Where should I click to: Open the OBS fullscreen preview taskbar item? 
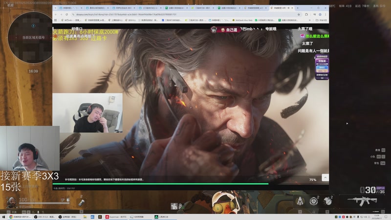point(69,217)
